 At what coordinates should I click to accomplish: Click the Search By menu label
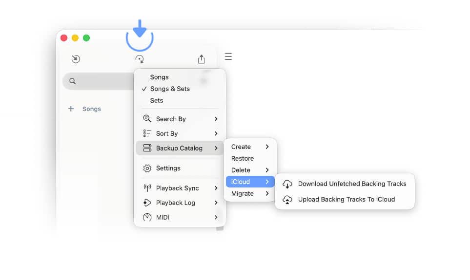tap(171, 119)
